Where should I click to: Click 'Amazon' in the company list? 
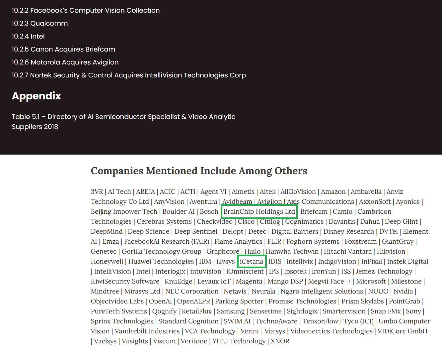pyautogui.click(x=333, y=192)
